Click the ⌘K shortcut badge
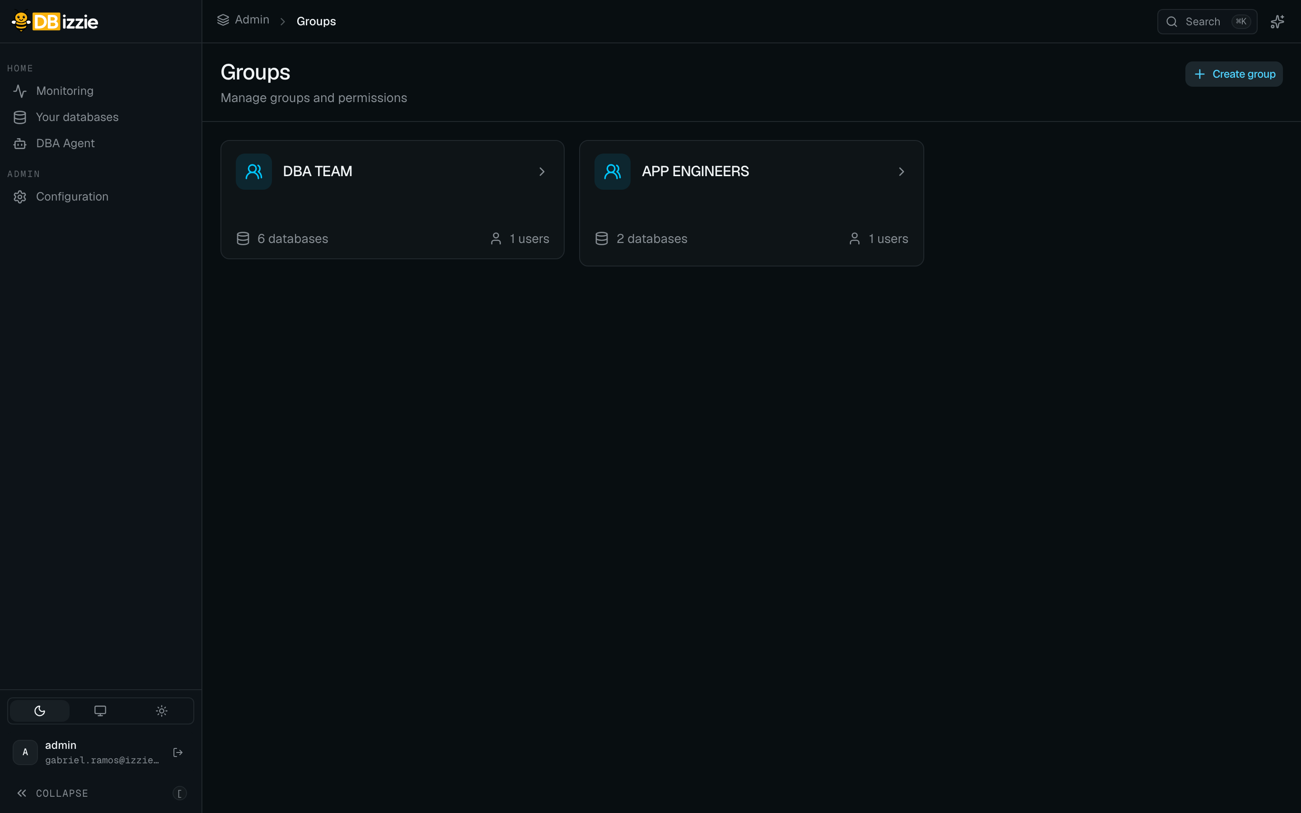Image resolution: width=1301 pixels, height=813 pixels. coord(1241,22)
